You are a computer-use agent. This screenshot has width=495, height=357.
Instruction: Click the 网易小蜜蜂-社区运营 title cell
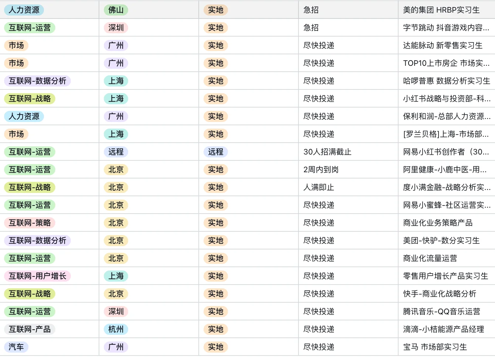point(447,205)
